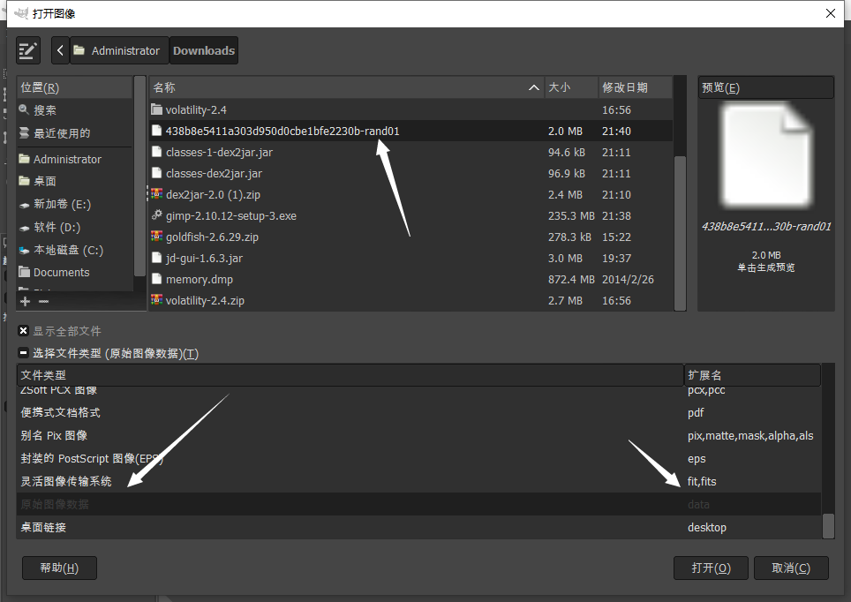Click the search icon in places sidebar

coord(24,109)
